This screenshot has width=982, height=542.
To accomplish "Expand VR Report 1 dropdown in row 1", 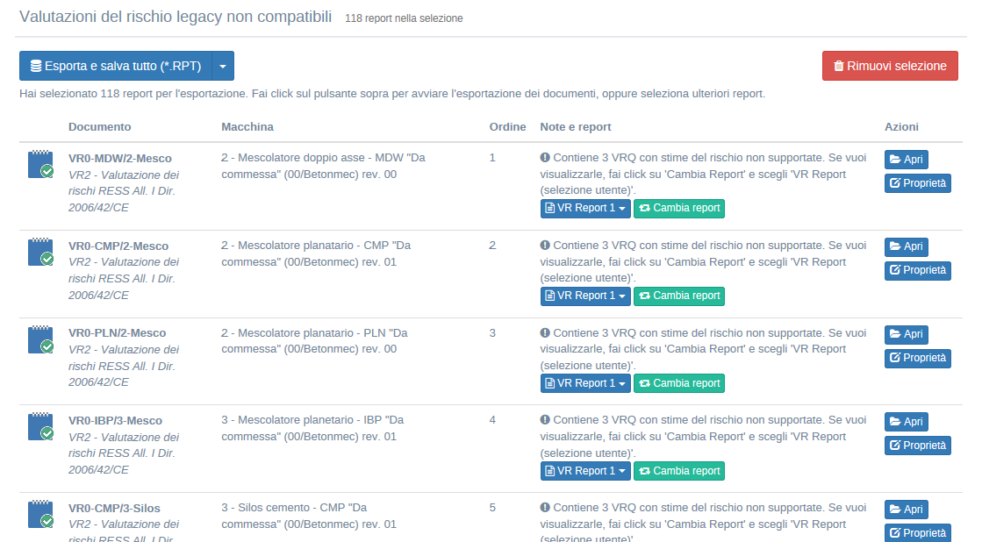I will [584, 209].
